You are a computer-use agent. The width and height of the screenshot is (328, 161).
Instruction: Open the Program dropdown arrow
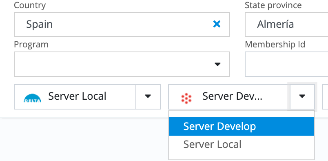click(x=217, y=64)
